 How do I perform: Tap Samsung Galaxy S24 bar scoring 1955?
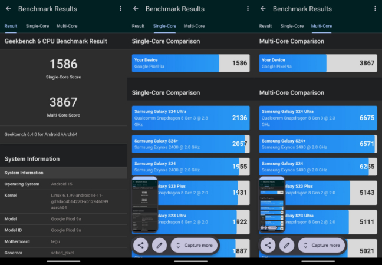point(191,167)
